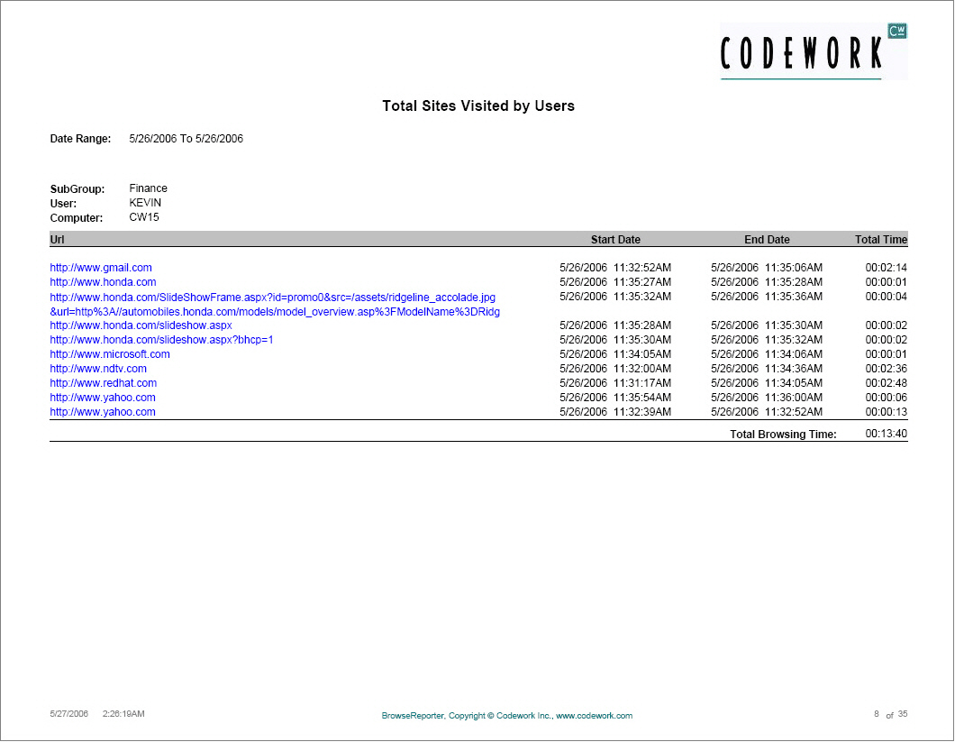This screenshot has height=742, width=955.
Task: Open the honda.com/slideshow.aspx link without parameters
Action: point(141,325)
